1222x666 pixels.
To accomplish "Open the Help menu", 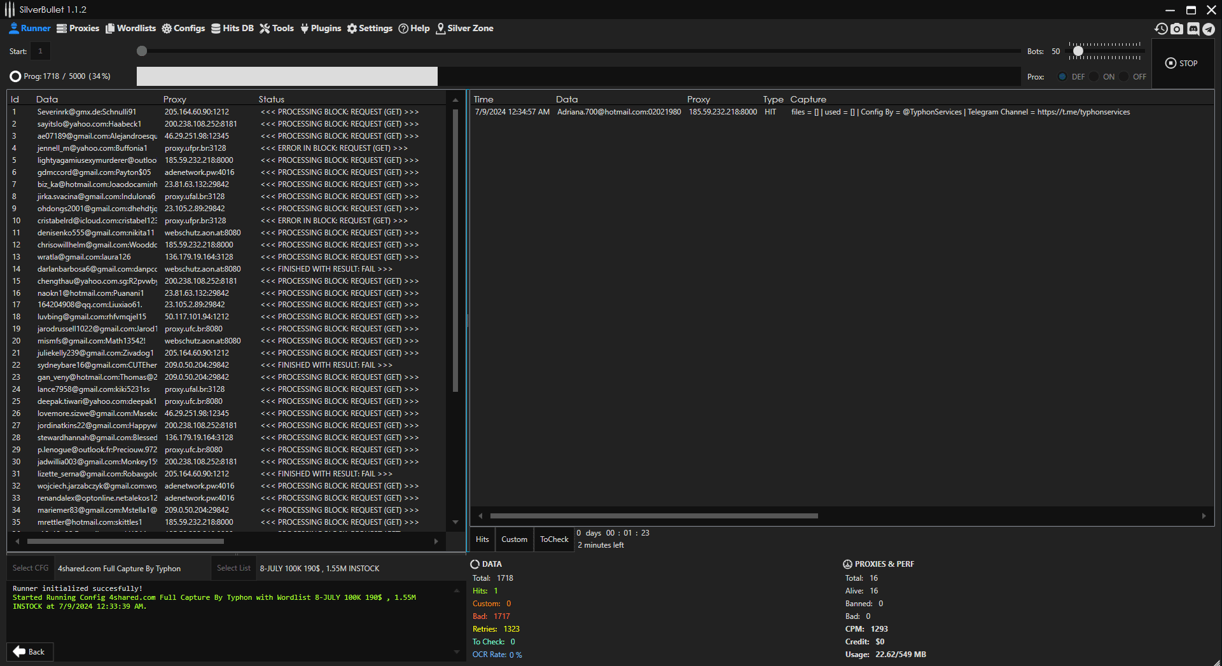I will (x=414, y=28).
